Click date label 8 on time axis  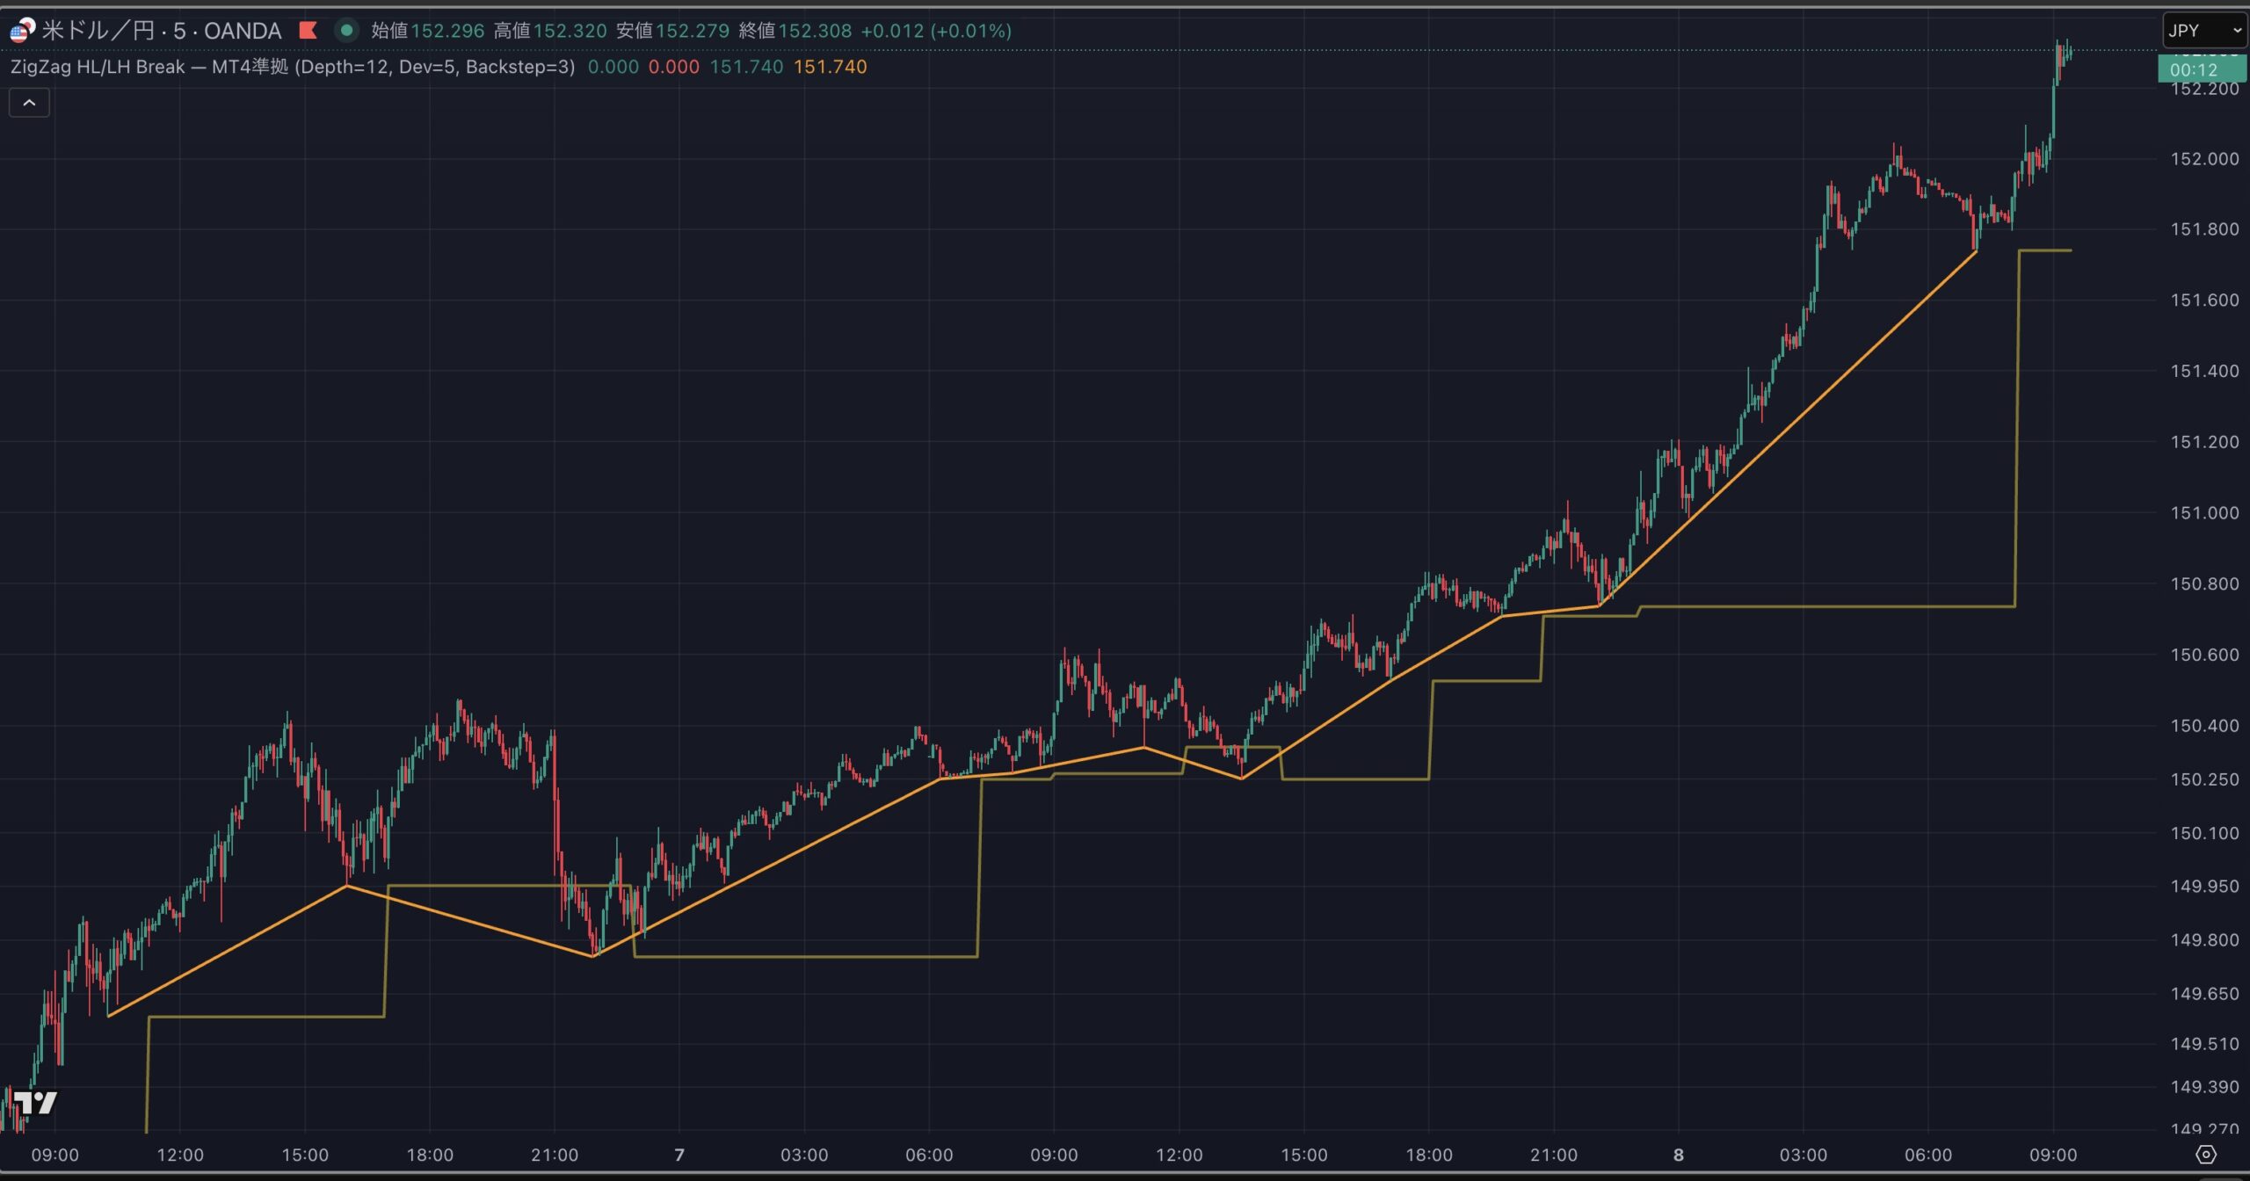coord(1678,1155)
